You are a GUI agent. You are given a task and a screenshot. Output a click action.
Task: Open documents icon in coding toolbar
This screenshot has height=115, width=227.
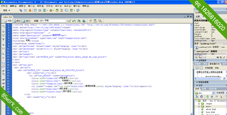(3, 26)
